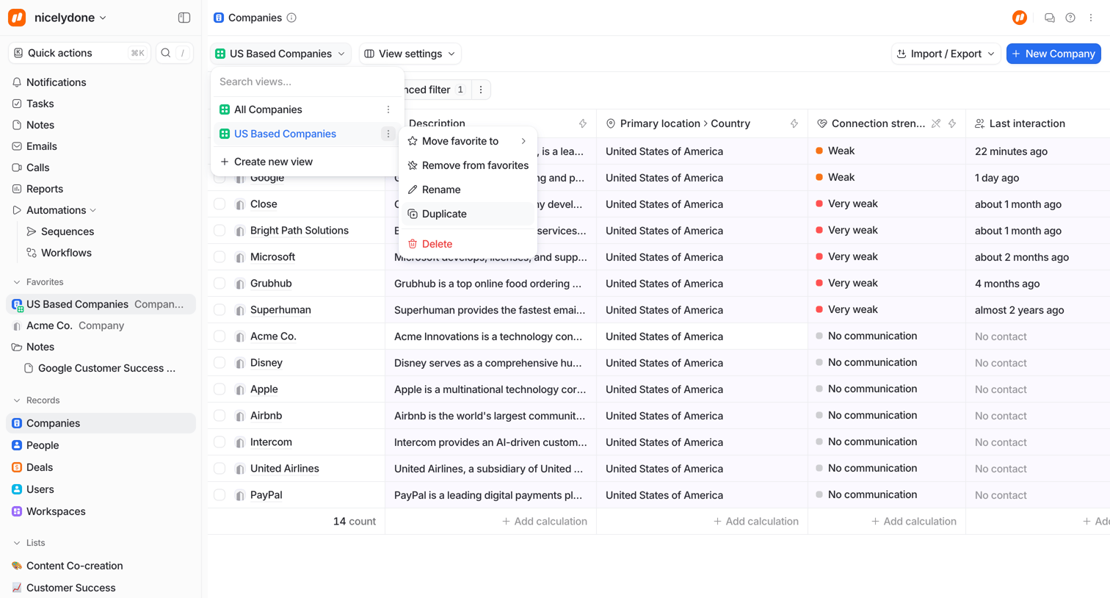1110x598 pixels.
Task: Click the Notifications bell icon
Action: 17,82
